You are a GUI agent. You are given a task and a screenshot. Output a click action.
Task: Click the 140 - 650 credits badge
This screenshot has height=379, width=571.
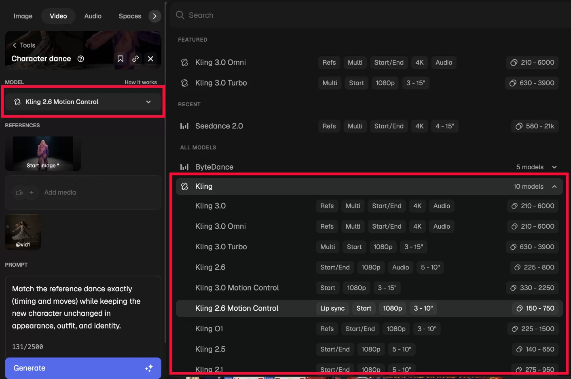click(x=535, y=349)
